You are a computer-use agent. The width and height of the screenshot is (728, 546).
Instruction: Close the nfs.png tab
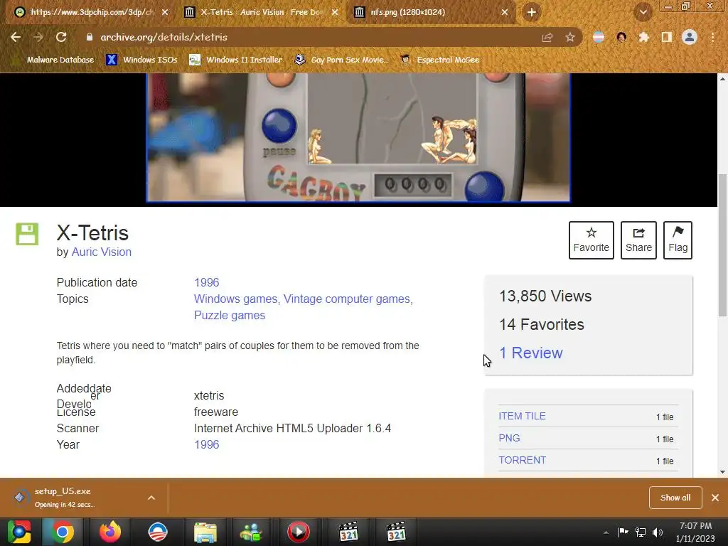pos(505,12)
